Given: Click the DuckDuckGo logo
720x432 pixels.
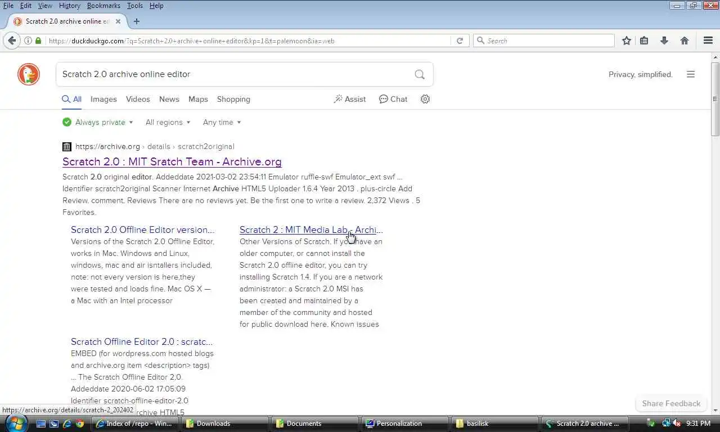Looking at the screenshot, I should pos(29,74).
